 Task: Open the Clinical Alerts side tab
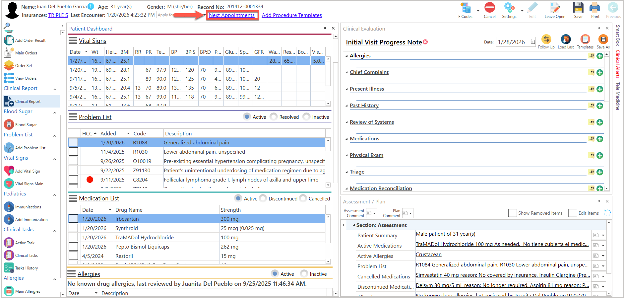point(617,64)
